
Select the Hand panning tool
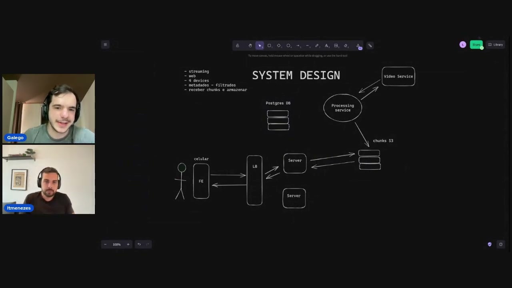tap(250, 46)
